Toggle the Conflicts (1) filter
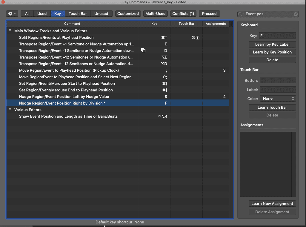 pyautogui.click(x=183, y=14)
